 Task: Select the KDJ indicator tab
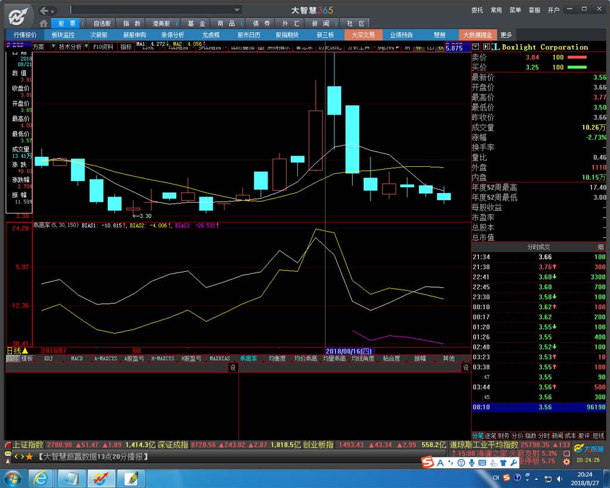click(48, 359)
